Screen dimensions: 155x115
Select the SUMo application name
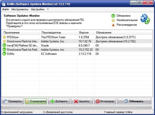coord(11,54)
